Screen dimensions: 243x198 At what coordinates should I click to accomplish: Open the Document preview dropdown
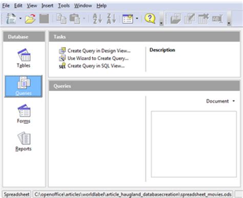[x=220, y=101]
